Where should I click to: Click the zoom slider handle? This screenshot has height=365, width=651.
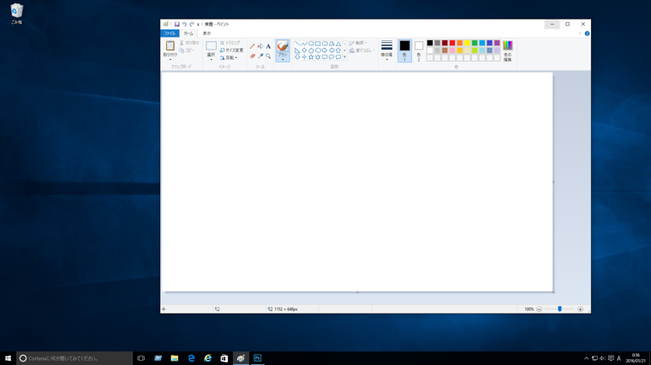pyautogui.click(x=559, y=309)
